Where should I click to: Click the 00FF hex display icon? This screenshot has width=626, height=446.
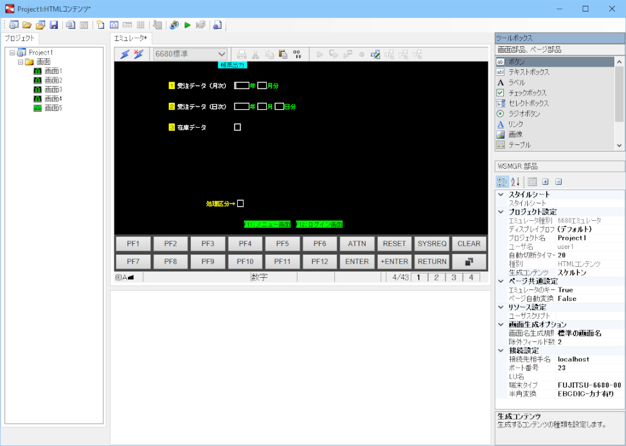coord(298,54)
